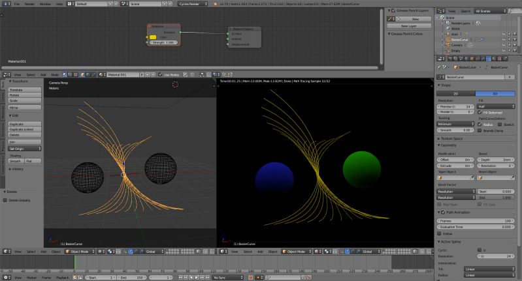The width and height of the screenshot is (522, 281).
Task: Open the File menu
Action: [16, 4]
